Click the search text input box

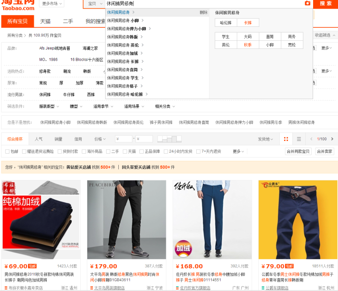pos(204,4)
